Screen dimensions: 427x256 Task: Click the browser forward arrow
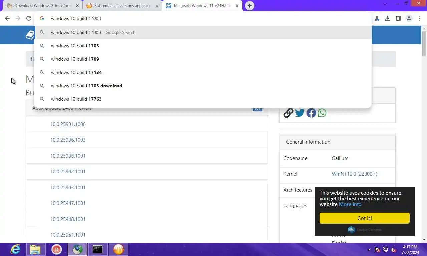(18, 18)
